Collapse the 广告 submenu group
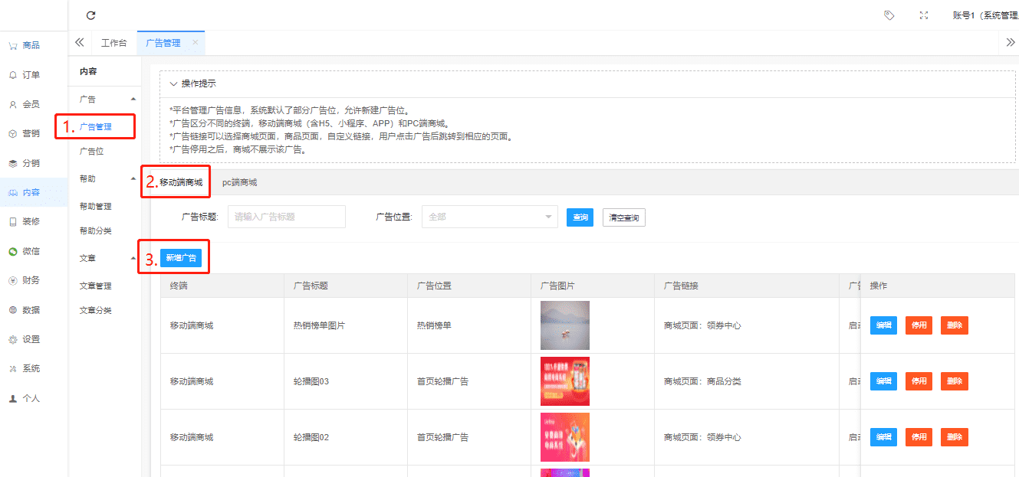The height and width of the screenshot is (477, 1019). (x=133, y=100)
